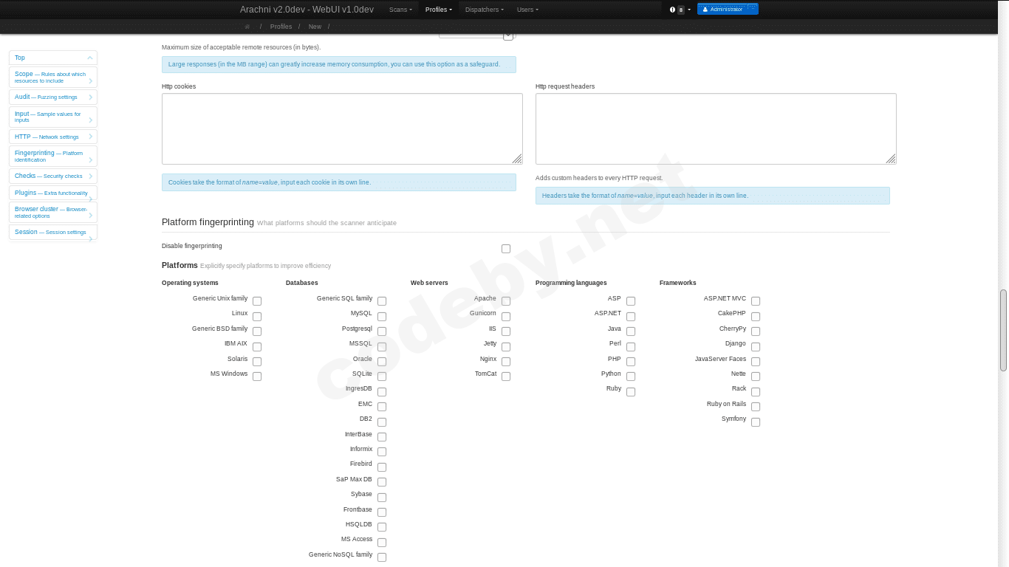The width and height of the screenshot is (1009, 567).
Task: Open the Plugins extra functionality section
Action: coord(53,193)
